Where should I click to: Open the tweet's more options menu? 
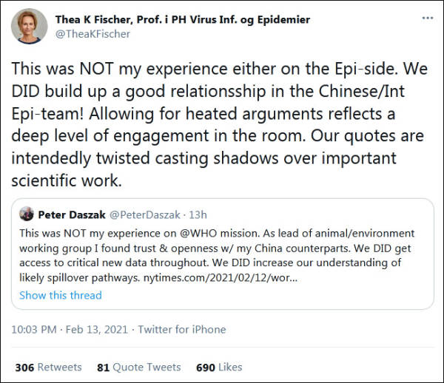click(x=428, y=18)
